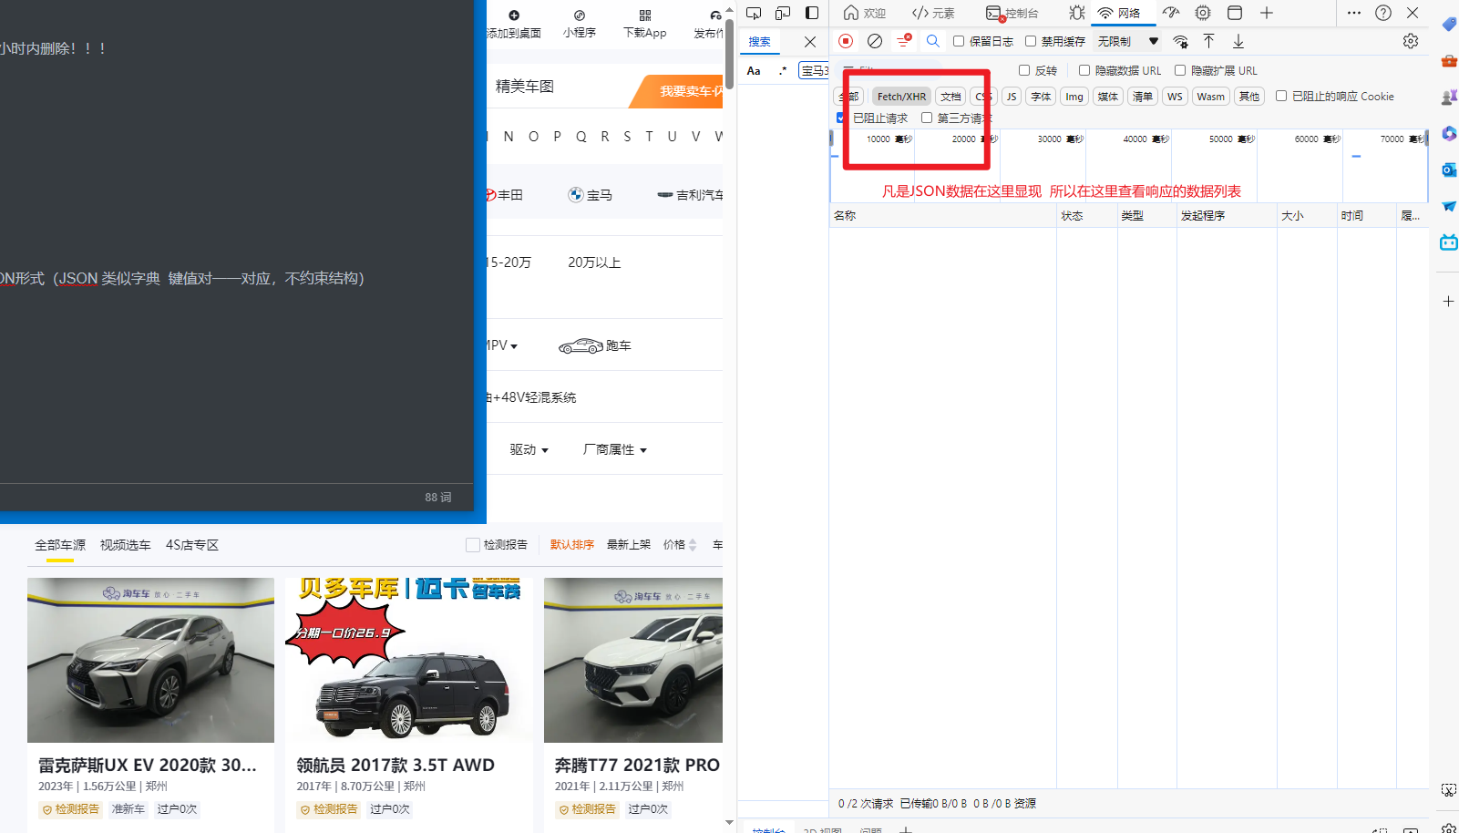Click the red record network log icon
The height and width of the screenshot is (833, 1459).
click(x=846, y=41)
